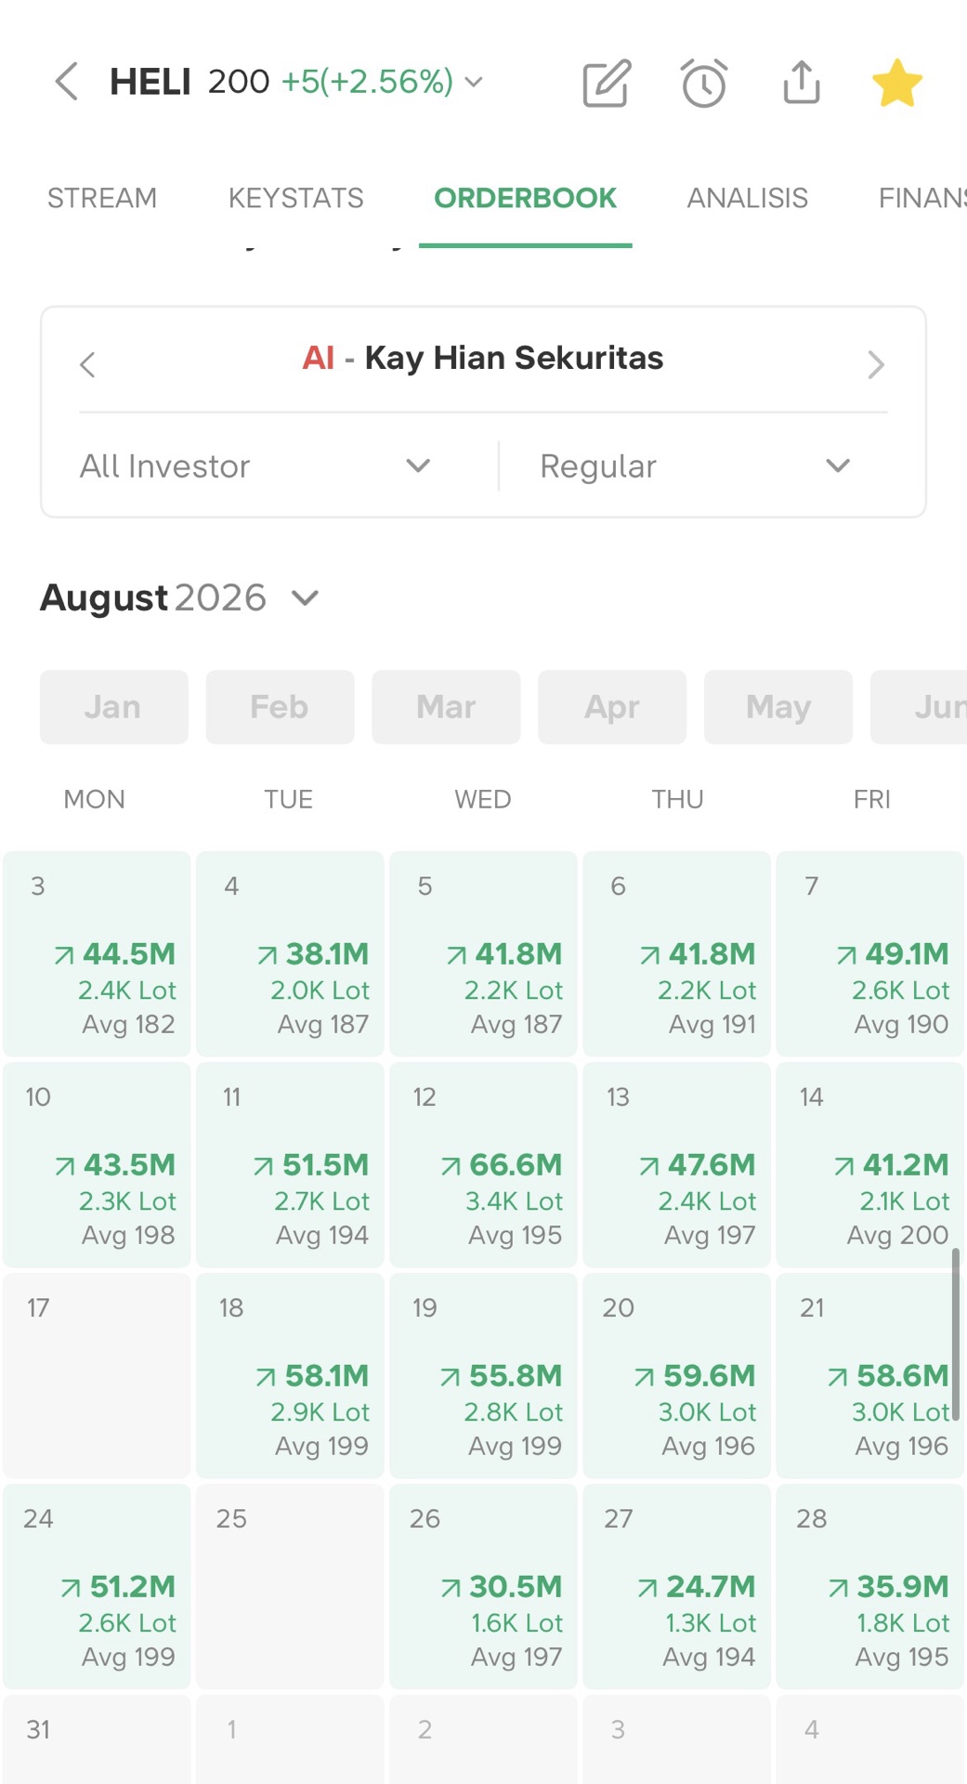Show next broker with right chevron
Viewport: 967px width, 1784px height.
(875, 364)
